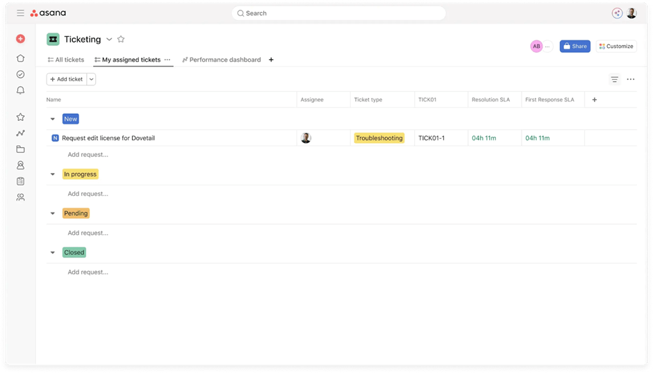The width and height of the screenshot is (653, 373).
Task: Click the yellow In progress label
Action: point(80,174)
